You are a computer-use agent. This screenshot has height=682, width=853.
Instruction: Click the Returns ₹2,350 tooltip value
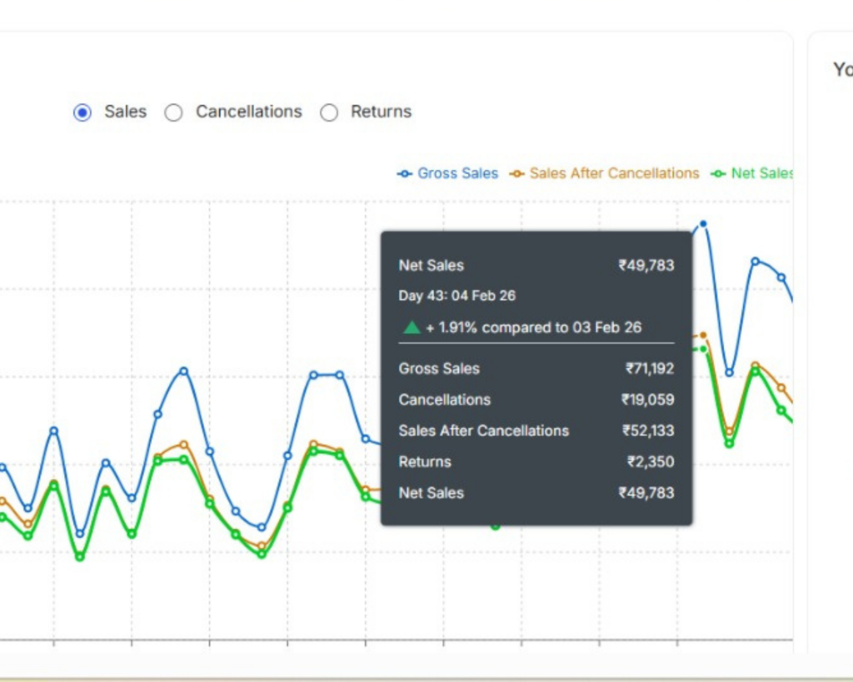pos(650,462)
